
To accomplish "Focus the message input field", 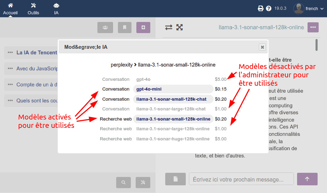I will tap(241, 179).
